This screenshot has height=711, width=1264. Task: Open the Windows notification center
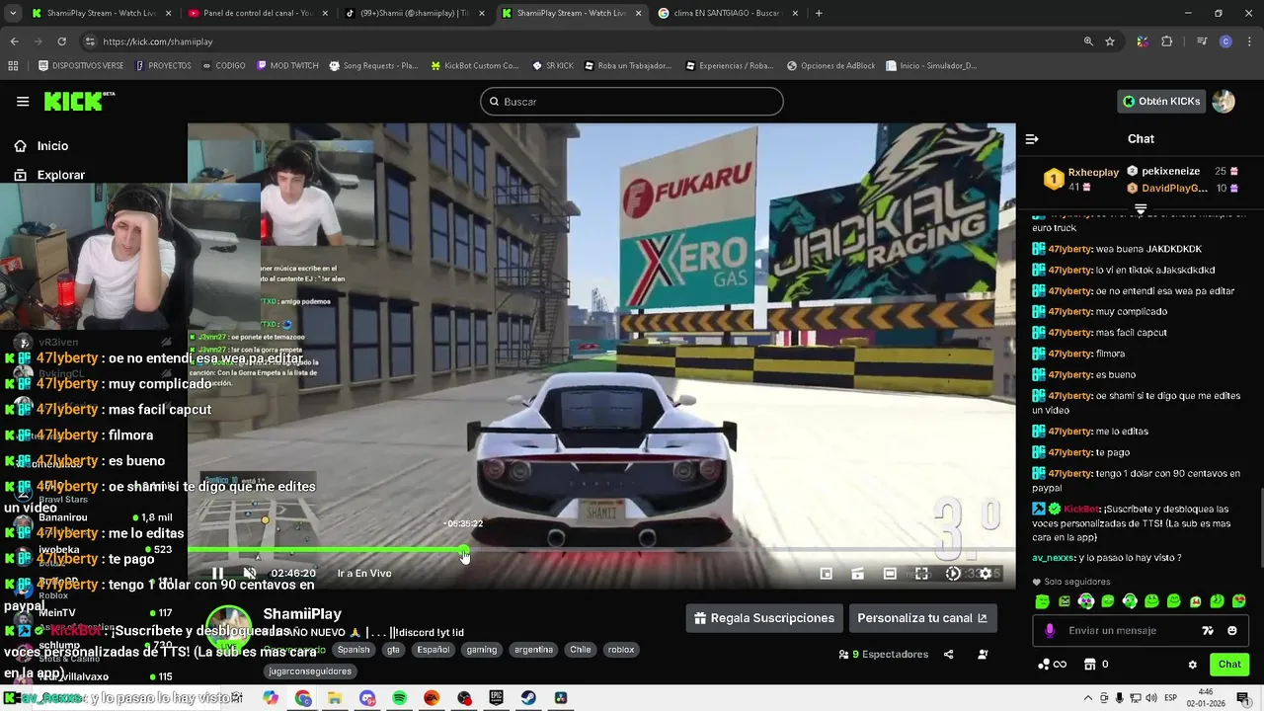coord(1243,698)
